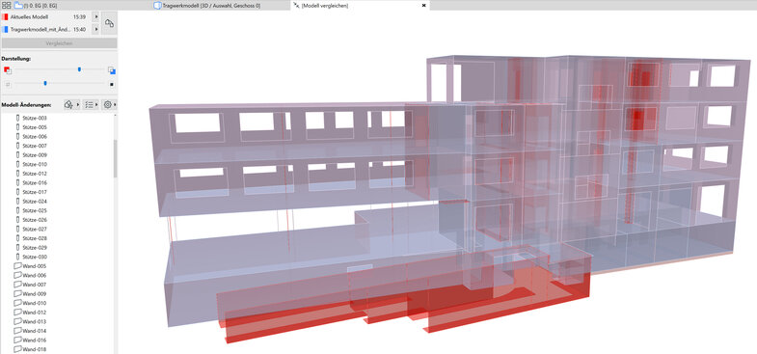This screenshot has height=354, width=757.
Task: Click the red current-model display icon
Action: coord(8,70)
